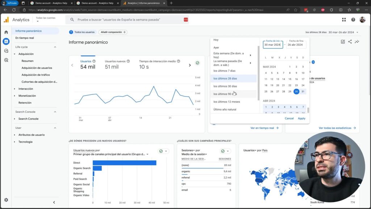Select los últimos 7 días preset
Screen dimensions: 371x209
pyautogui.click(x=233, y=71)
